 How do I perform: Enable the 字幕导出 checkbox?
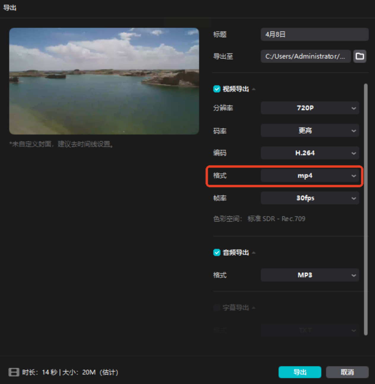click(x=217, y=308)
